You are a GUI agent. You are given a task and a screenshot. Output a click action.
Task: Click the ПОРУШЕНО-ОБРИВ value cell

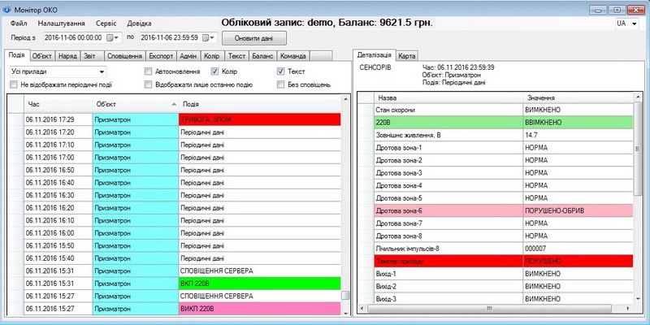(578, 210)
